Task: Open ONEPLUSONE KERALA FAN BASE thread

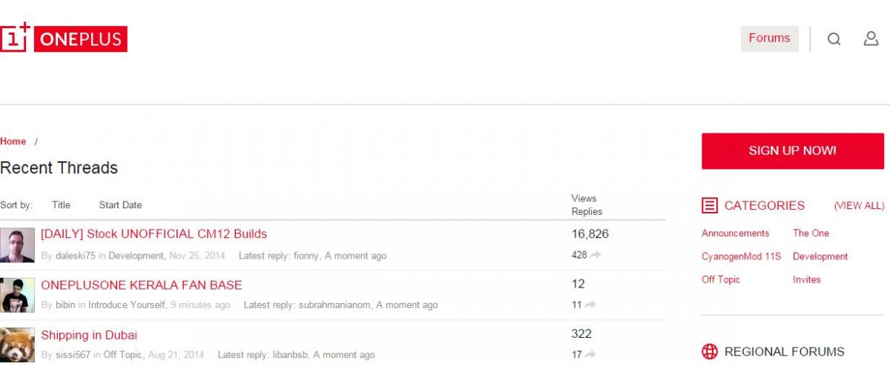Action: pos(141,285)
